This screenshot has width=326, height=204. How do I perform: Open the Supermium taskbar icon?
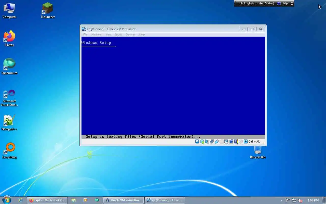pyautogui.click(x=97, y=200)
